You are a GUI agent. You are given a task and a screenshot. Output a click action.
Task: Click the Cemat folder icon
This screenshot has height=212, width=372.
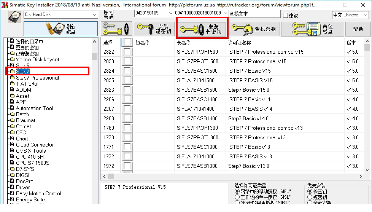[12, 126]
